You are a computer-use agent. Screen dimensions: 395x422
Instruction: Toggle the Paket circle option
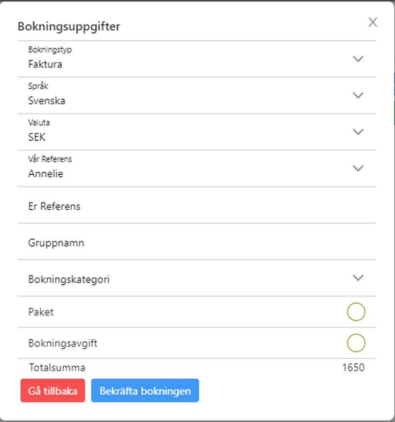356,312
